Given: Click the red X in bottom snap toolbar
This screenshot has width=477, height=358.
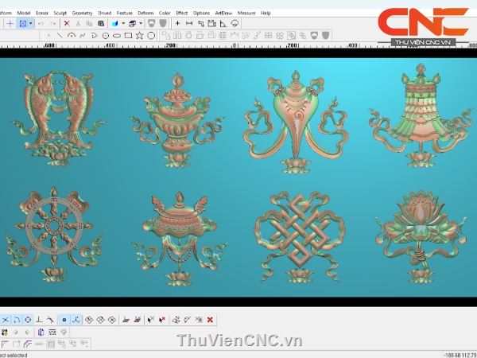Looking at the screenshot, I should click(210, 320).
